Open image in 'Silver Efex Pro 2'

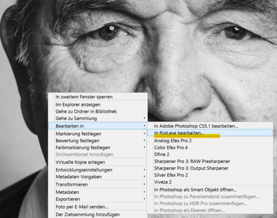point(210,175)
